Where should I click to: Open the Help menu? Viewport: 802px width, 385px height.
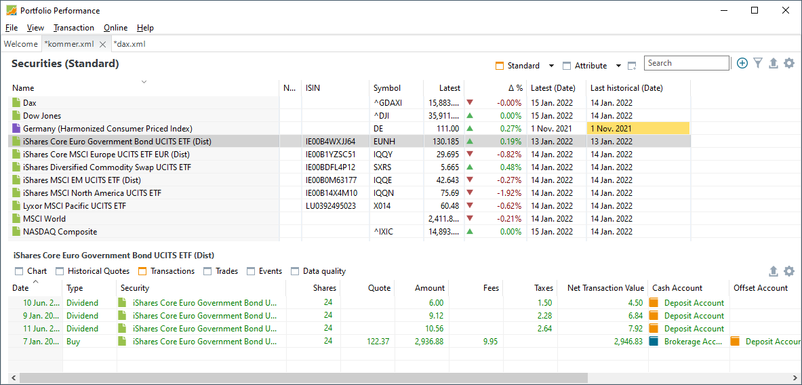pyautogui.click(x=145, y=28)
